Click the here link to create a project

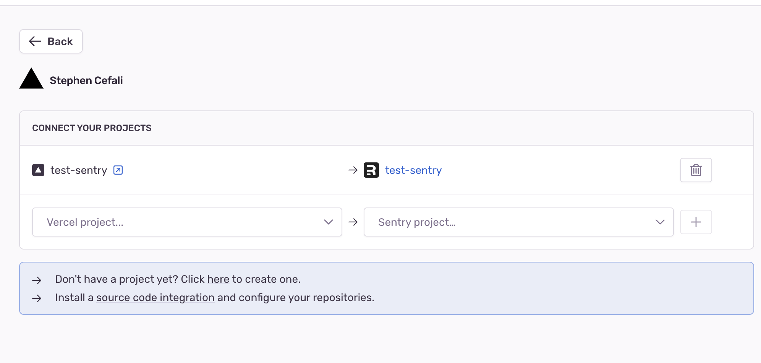pyautogui.click(x=218, y=279)
